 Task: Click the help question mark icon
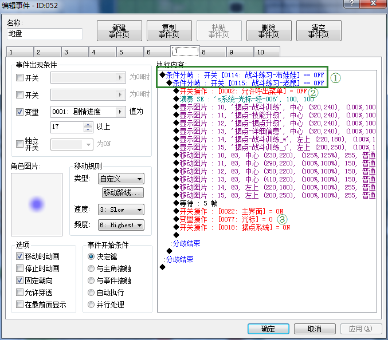[x=352, y=3]
